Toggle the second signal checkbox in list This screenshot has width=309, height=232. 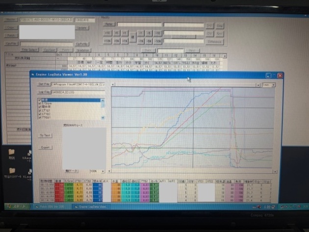tap(40, 104)
